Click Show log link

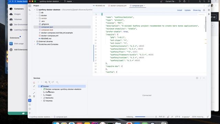(x=197, y=10)
